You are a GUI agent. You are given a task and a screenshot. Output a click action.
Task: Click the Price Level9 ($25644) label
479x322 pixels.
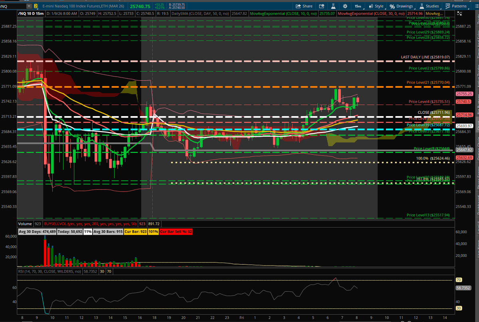(432, 148)
